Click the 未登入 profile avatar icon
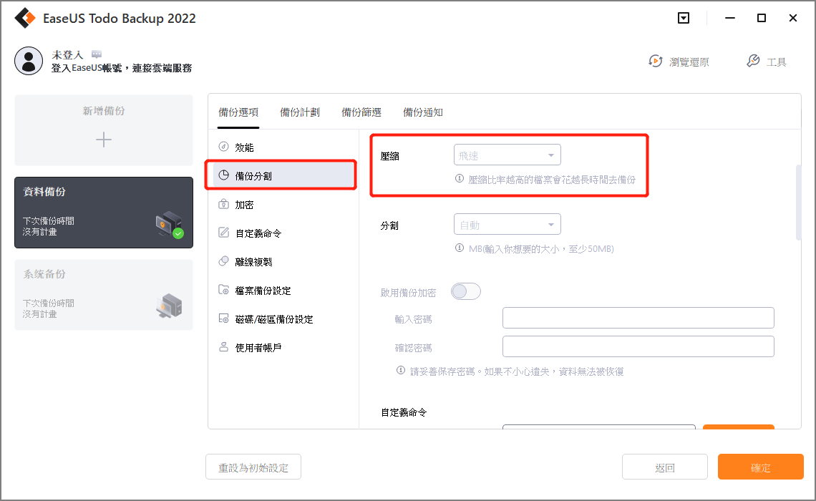This screenshot has width=816, height=501. [x=29, y=60]
